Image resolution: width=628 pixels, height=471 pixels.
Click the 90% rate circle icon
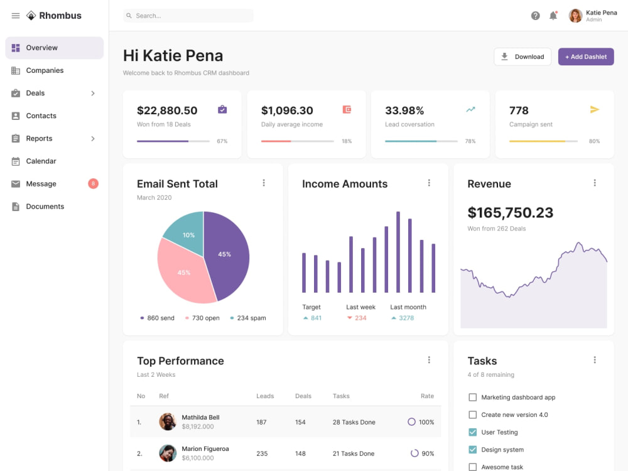[x=414, y=453]
